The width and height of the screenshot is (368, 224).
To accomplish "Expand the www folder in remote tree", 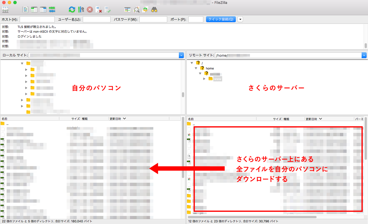I will (204, 79).
